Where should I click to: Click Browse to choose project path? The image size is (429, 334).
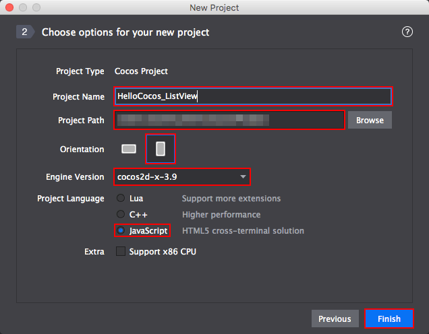[370, 121]
